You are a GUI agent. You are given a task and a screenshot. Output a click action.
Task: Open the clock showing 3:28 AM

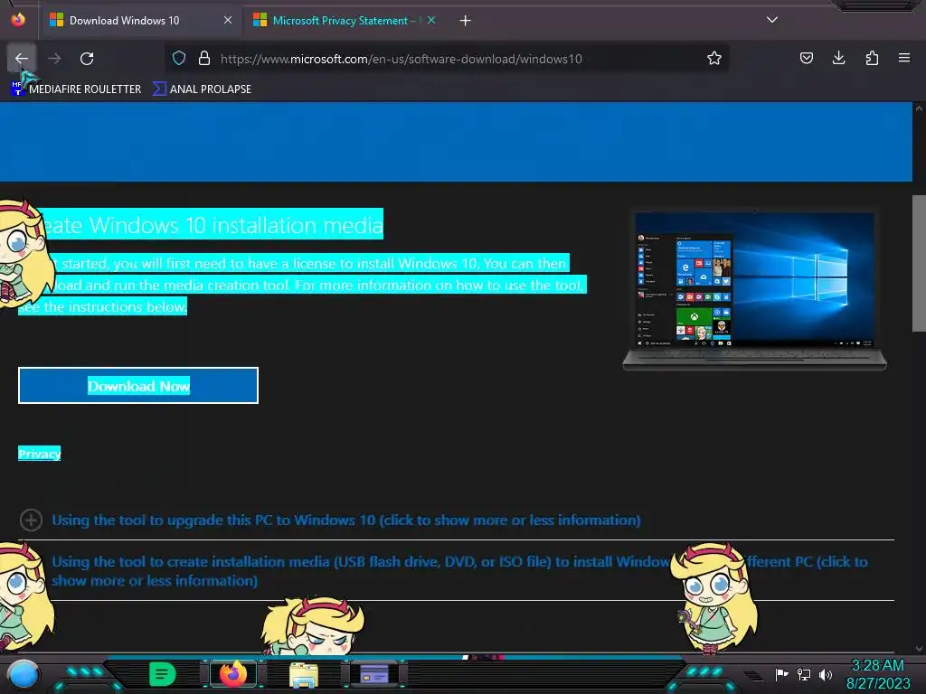(x=877, y=674)
